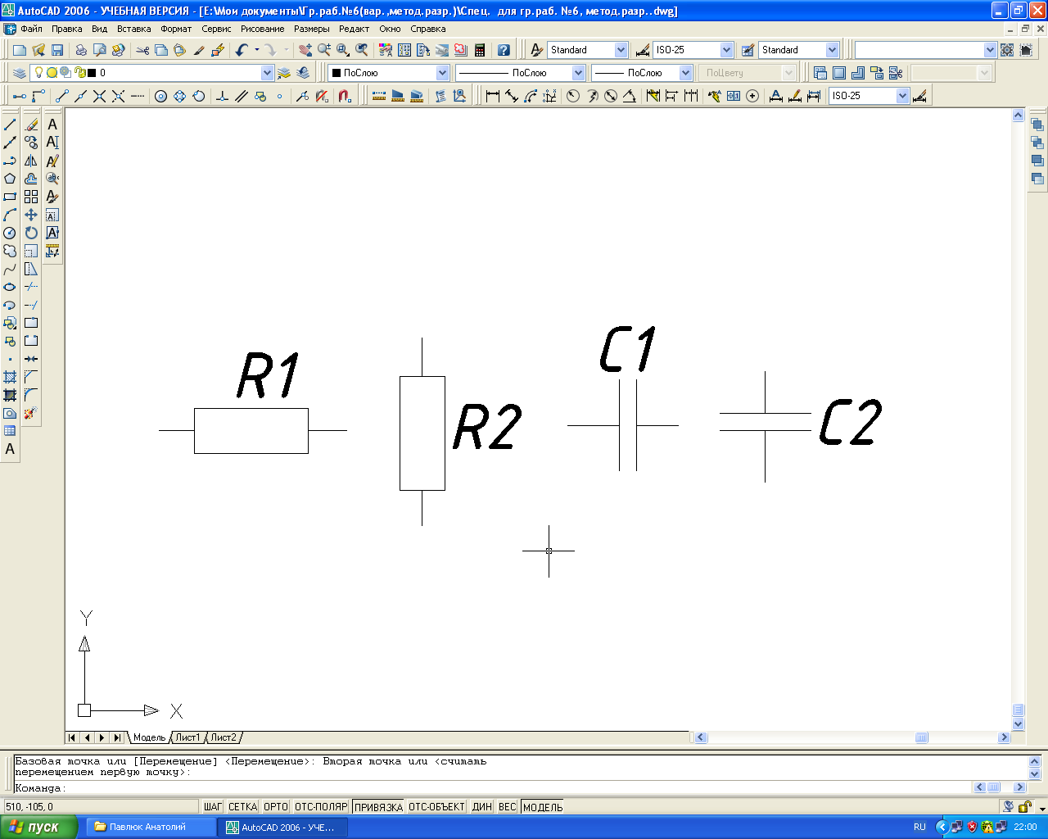The width and height of the screenshot is (1048, 839).
Task: Open the Standard text style dropdown
Action: tap(621, 50)
